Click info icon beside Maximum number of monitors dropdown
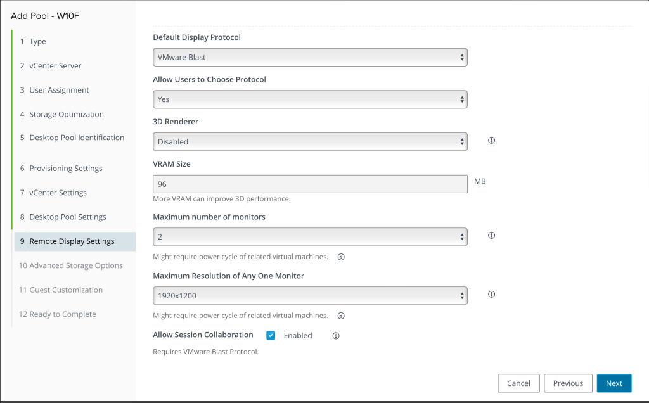Screen dimensions: 649x403 491,235
